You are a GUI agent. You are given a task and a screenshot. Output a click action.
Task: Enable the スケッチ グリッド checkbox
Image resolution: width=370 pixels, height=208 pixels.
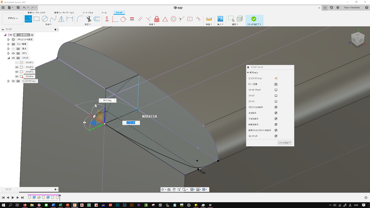pyautogui.click(x=276, y=90)
